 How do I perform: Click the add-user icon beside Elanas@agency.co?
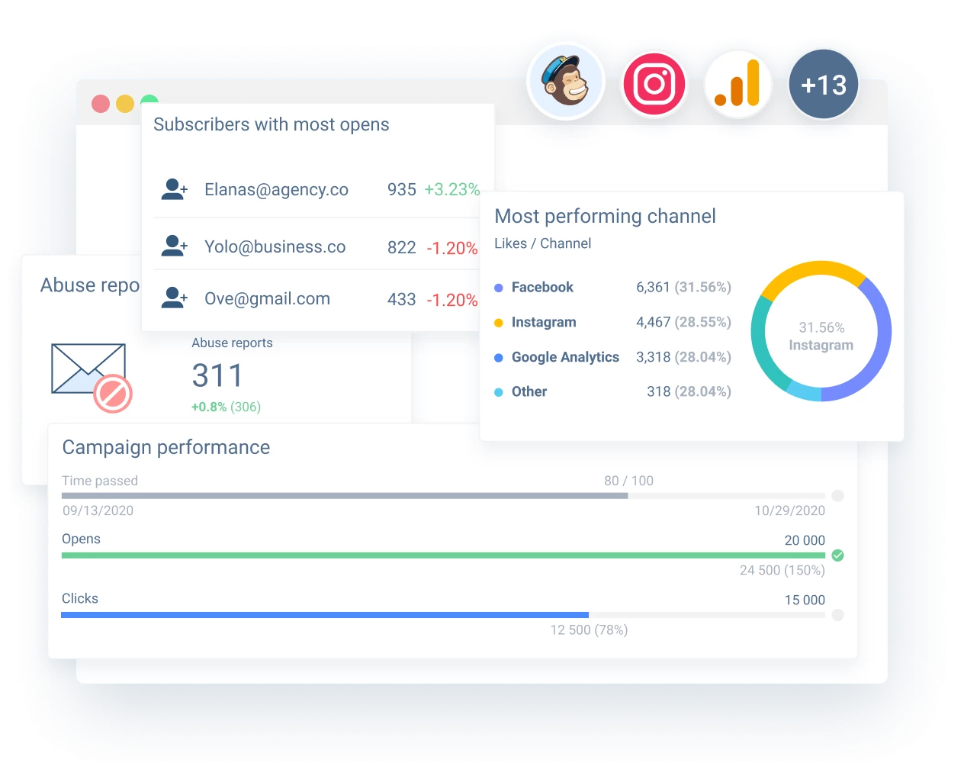click(x=174, y=189)
